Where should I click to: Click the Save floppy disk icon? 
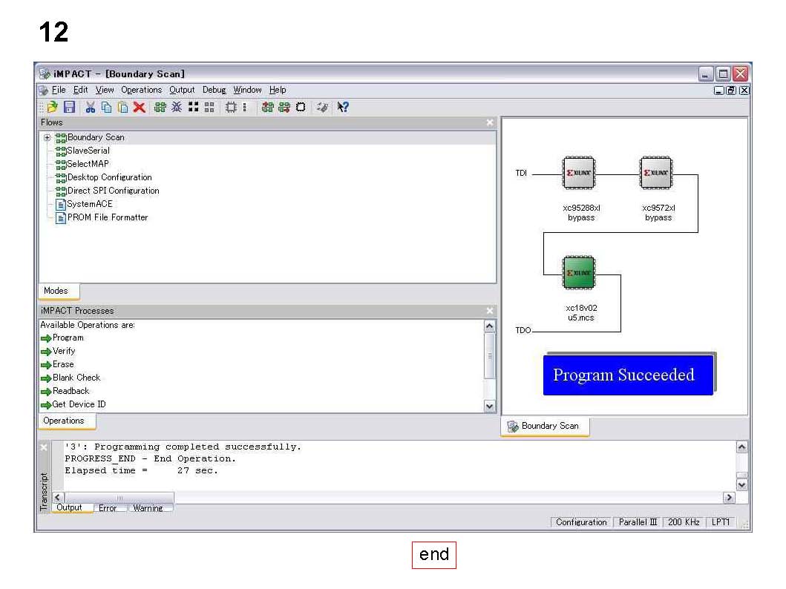coord(69,107)
